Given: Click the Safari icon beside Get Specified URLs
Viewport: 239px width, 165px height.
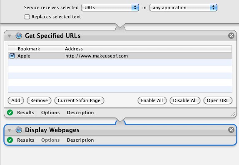Looking at the screenshot, I should coord(19,36).
